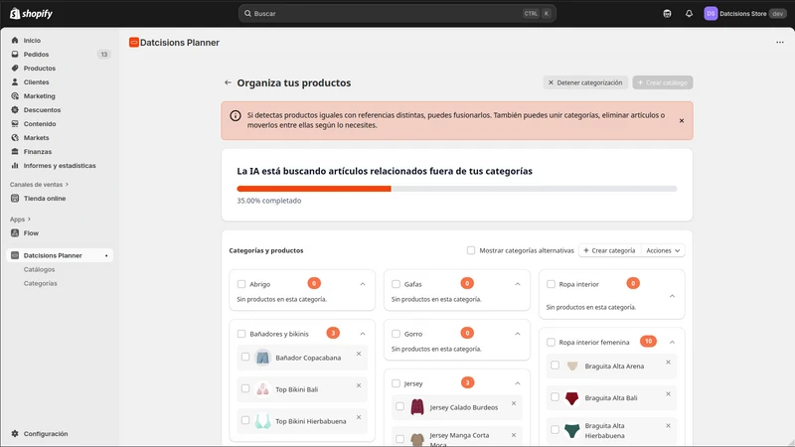
Task: Select the Bañadores y bikinis checkbox
Action: click(241, 334)
